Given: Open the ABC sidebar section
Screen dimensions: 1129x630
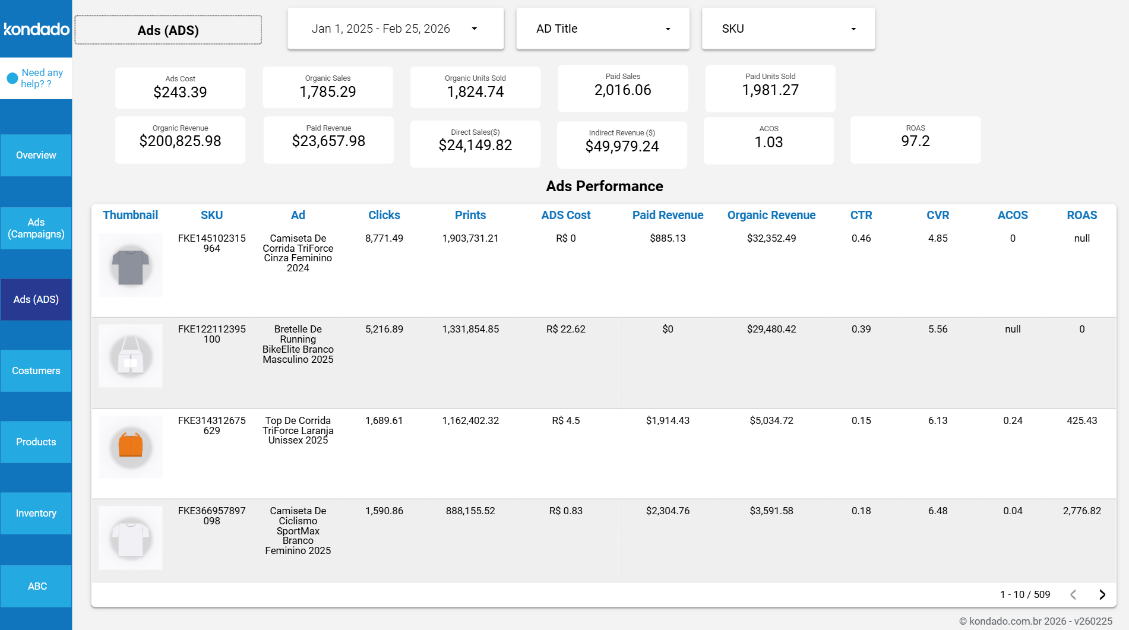Looking at the screenshot, I should [x=36, y=586].
